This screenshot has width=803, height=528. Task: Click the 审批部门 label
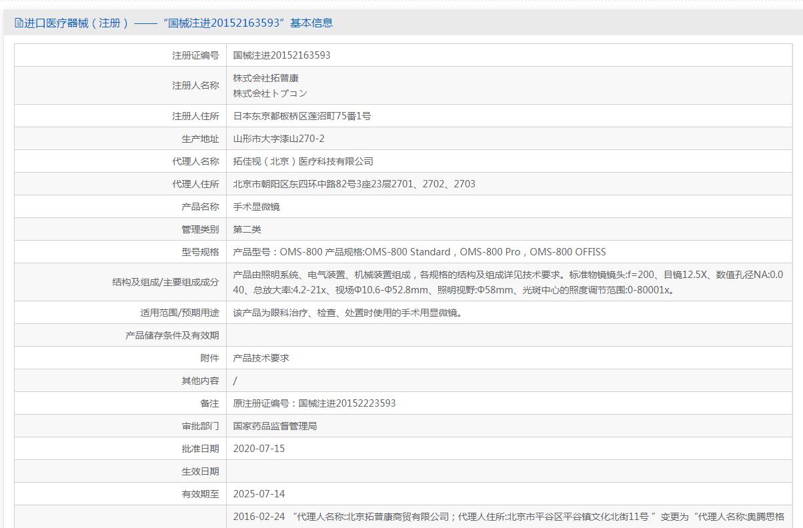click(200, 426)
